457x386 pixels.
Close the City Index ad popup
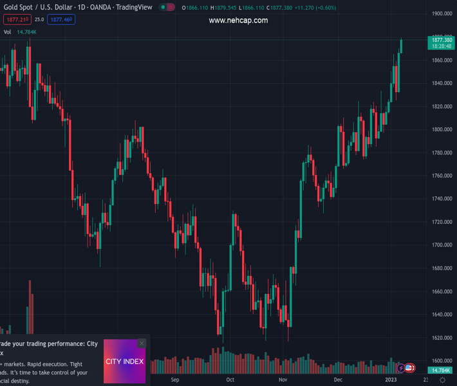(x=142, y=344)
